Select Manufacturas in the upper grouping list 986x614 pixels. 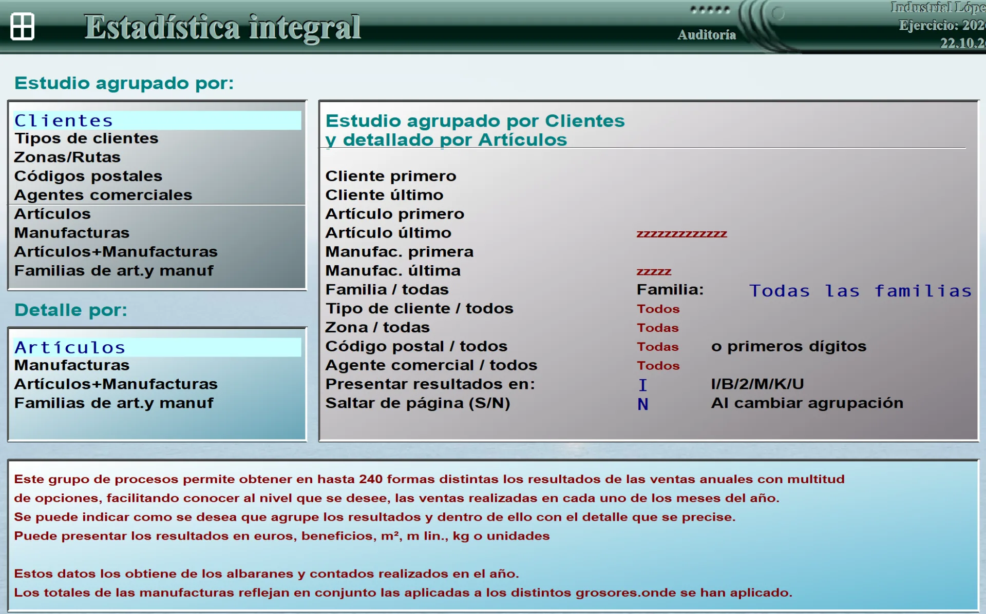(72, 233)
